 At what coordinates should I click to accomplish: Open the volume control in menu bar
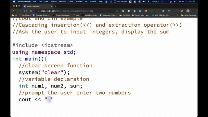pyautogui.click(x=144, y=2)
